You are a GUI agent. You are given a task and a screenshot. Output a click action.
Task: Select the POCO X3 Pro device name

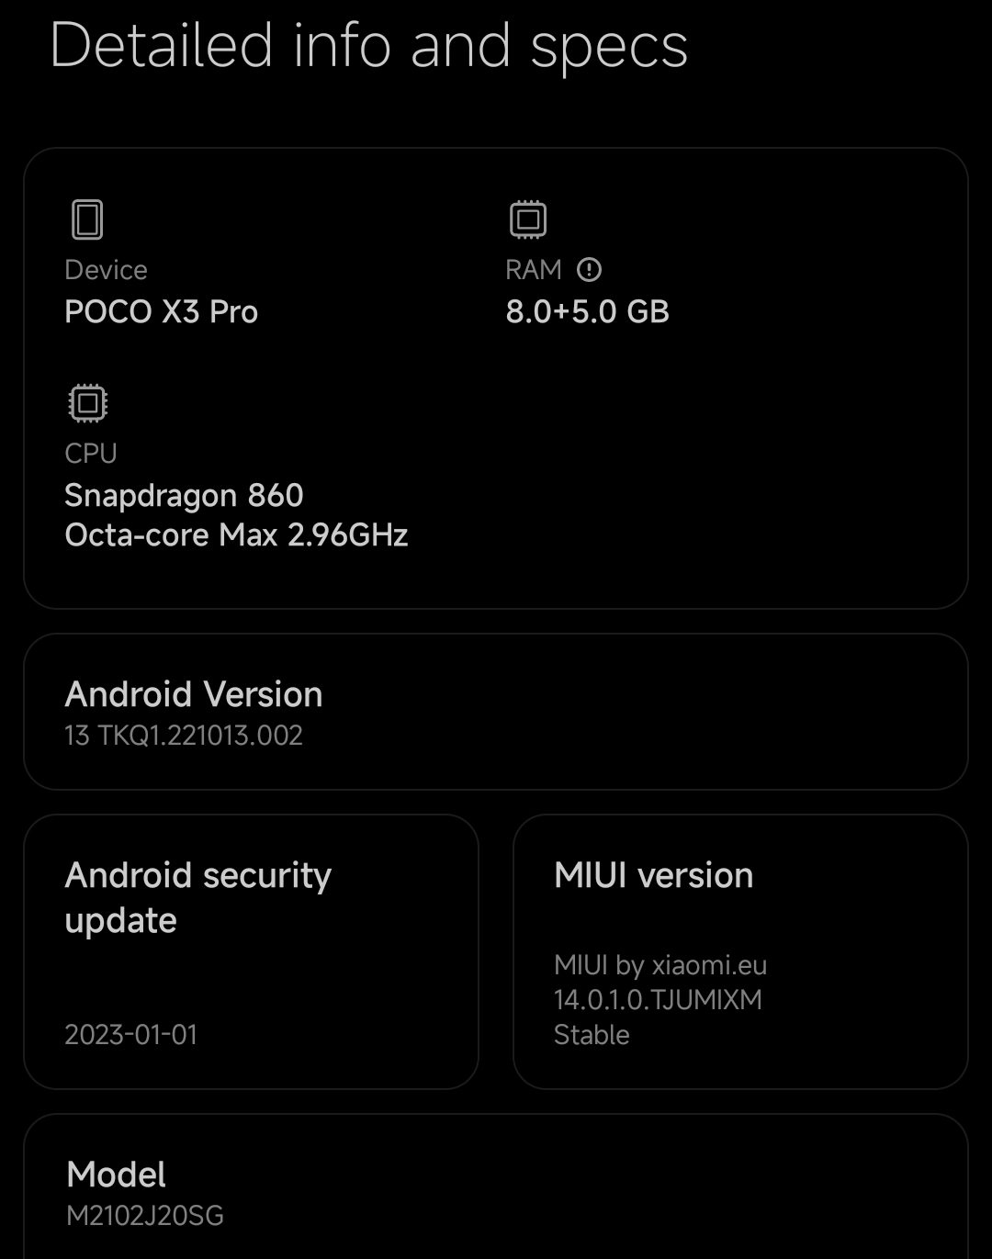162,312
